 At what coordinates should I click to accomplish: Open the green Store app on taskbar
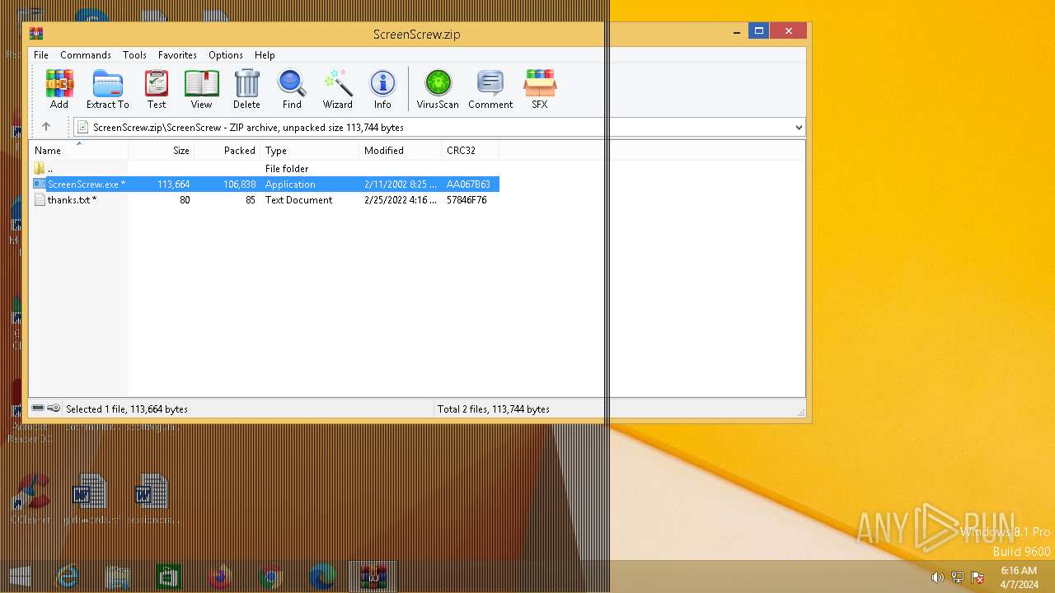point(169,577)
